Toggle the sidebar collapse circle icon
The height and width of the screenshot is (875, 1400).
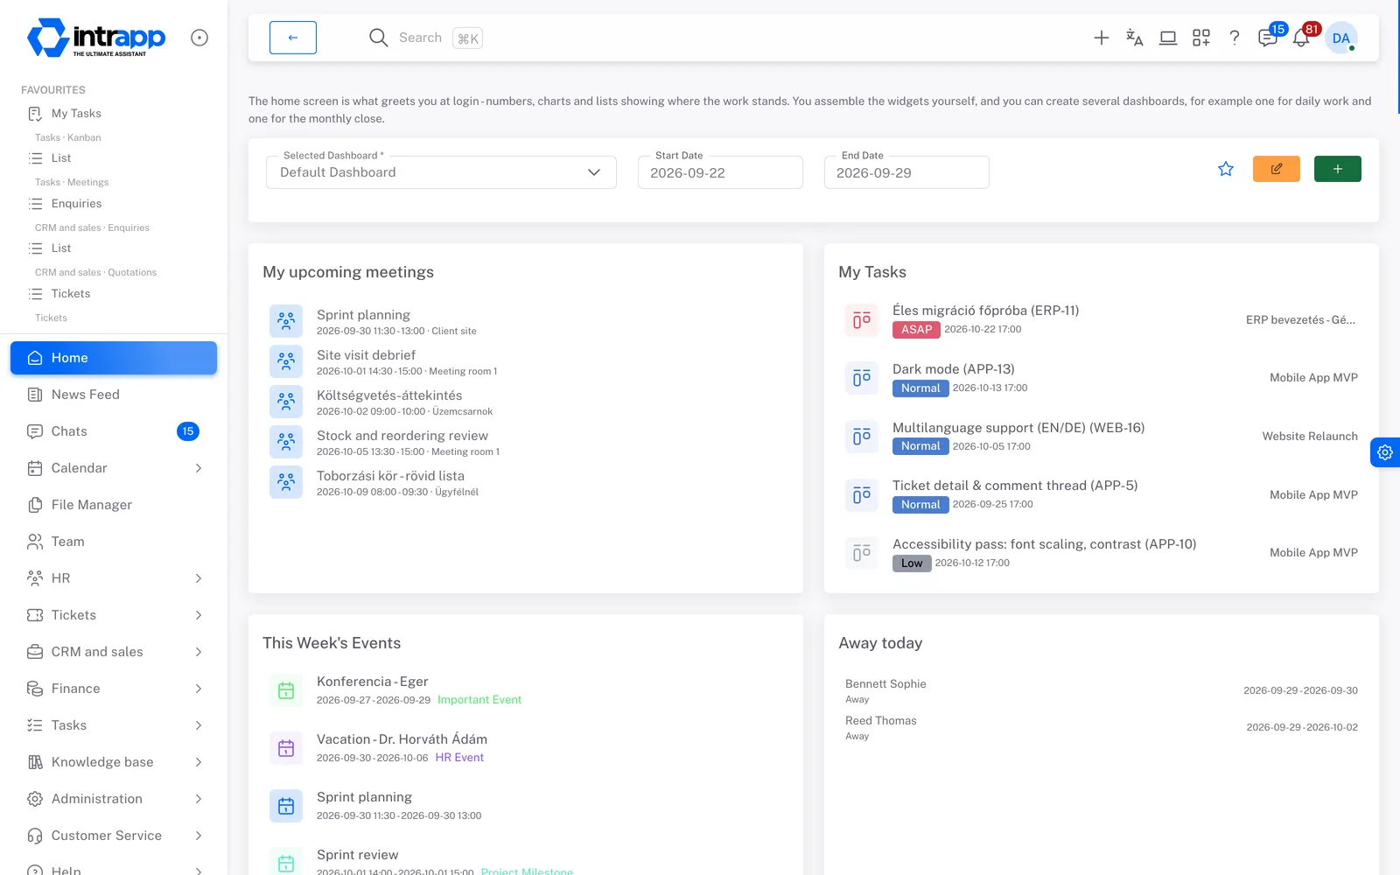(199, 38)
